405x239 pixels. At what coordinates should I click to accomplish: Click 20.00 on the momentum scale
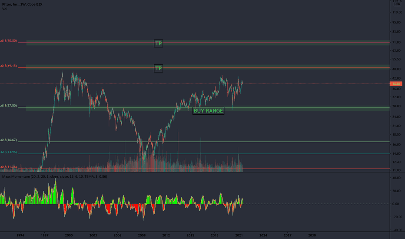(x=397, y=191)
